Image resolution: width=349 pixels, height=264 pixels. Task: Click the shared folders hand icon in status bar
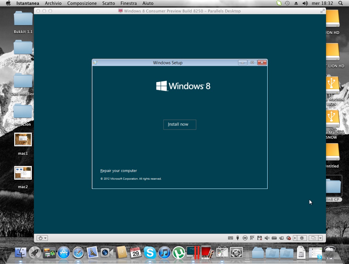coord(281,238)
